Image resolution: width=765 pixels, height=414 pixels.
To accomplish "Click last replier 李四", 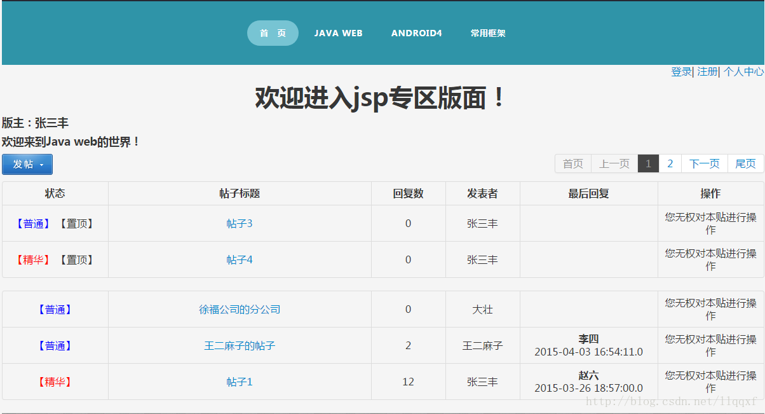I will tap(588, 339).
